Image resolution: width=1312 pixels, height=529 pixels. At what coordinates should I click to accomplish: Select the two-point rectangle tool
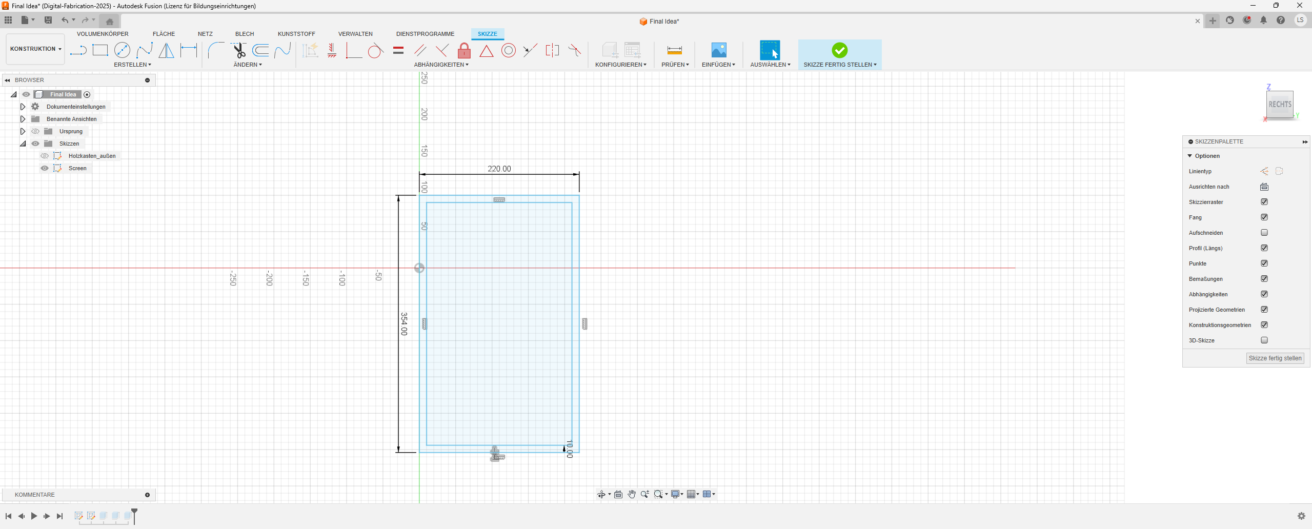pos(100,50)
